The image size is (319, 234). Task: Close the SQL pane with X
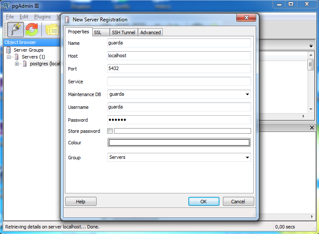point(312,128)
